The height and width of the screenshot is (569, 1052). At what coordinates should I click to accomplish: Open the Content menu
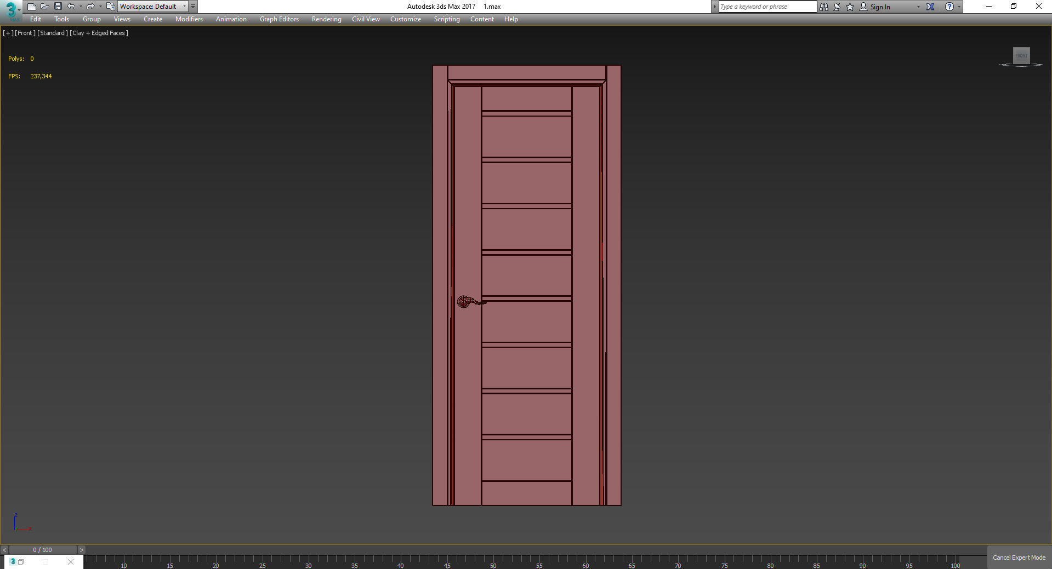click(482, 19)
